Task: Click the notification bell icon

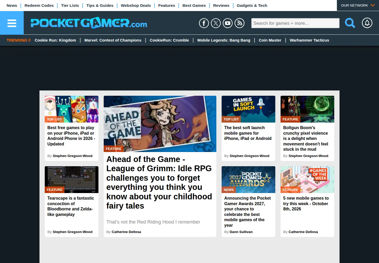Action: pyautogui.click(x=367, y=23)
